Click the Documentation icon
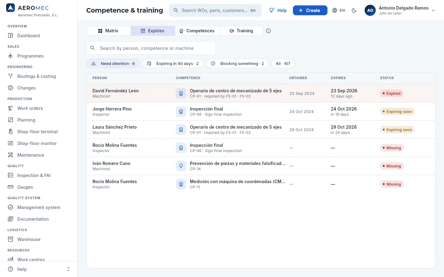The width and height of the screenshot is (444, 277). pos(10,219)
